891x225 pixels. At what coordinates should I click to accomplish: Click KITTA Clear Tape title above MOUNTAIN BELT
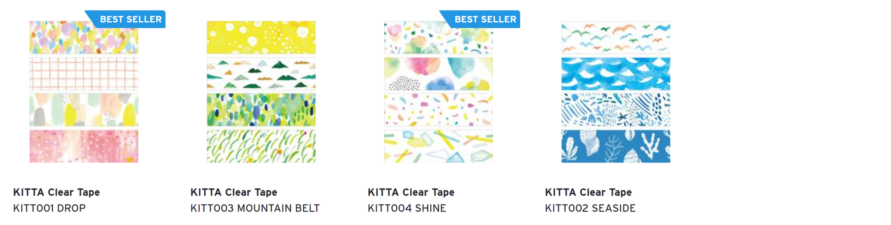tap(234, 192)
